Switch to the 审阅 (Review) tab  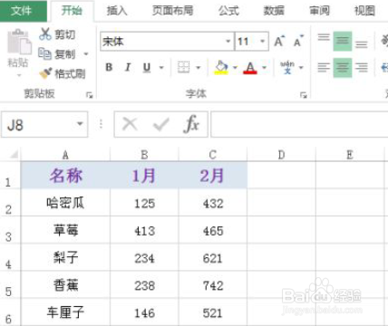click(x=319, y=11)
